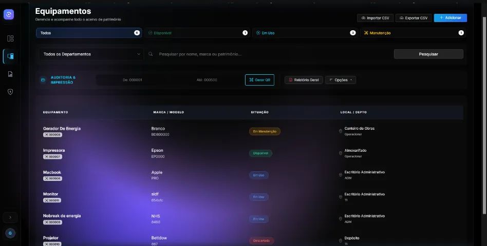Click the Gerador De Energia row name

click(62, 129)
